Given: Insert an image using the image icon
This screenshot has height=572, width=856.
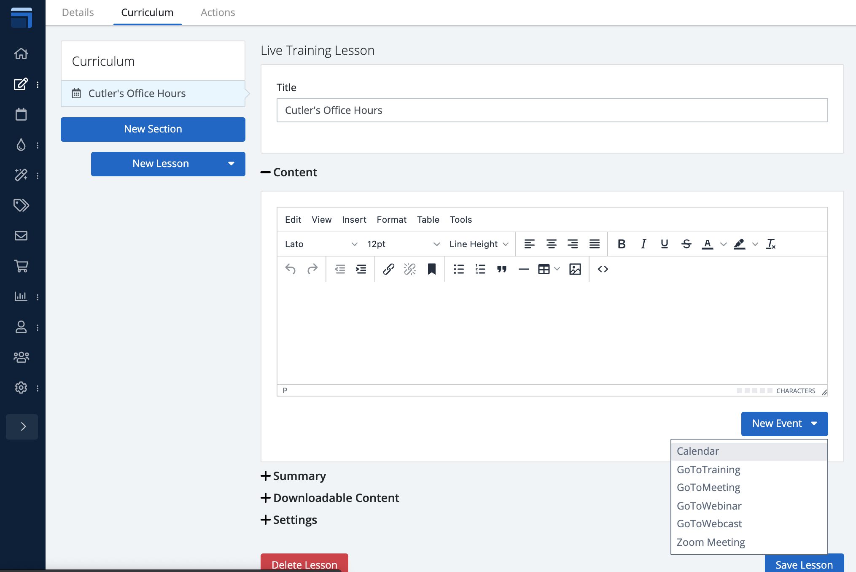Looking at the screenshot, I should (x=575, y=269).
